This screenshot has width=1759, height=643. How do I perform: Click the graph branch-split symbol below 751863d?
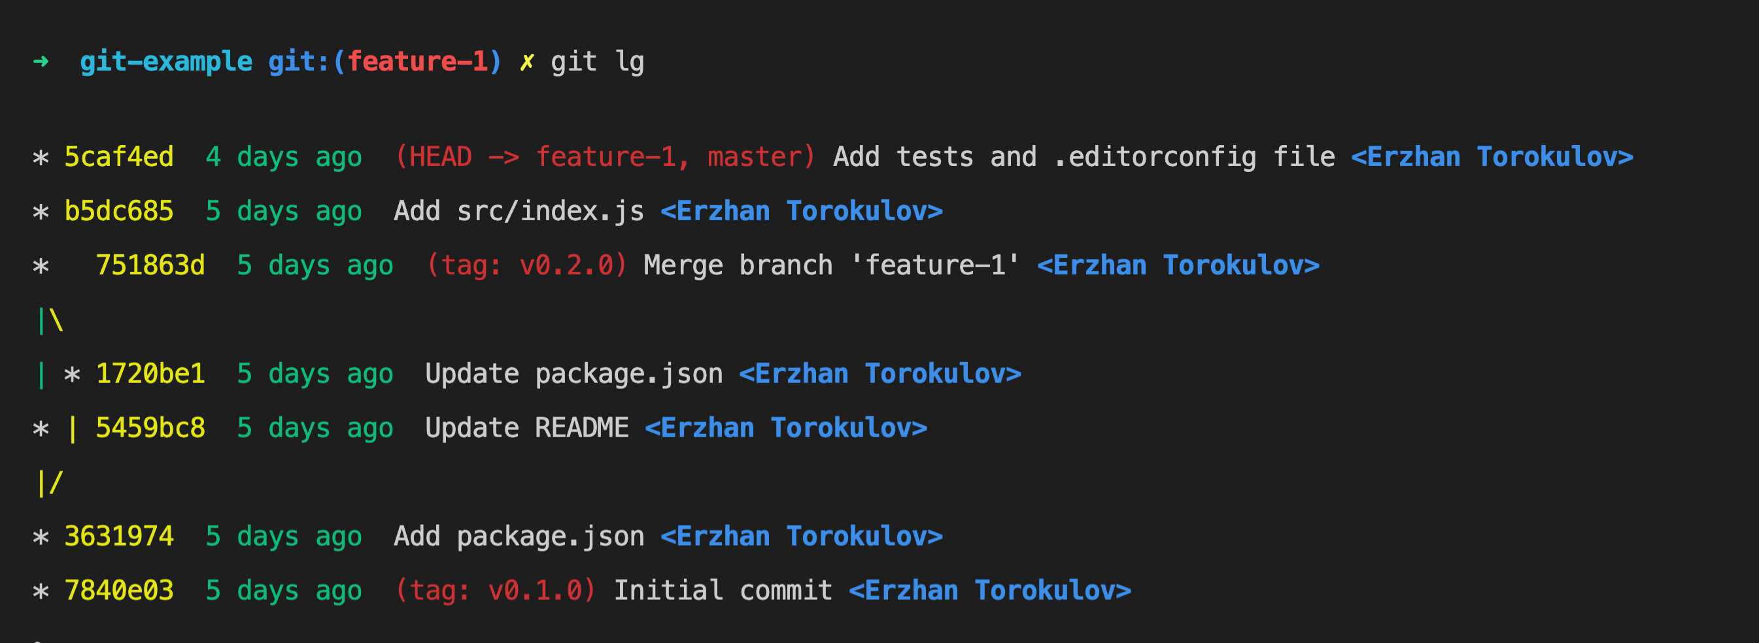tap(50, 320)
